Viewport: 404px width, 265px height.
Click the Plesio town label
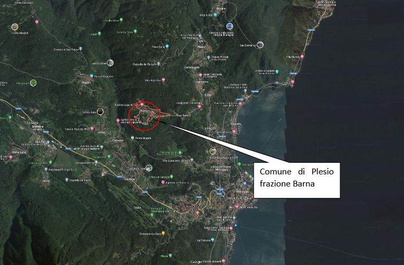[201, 47]
